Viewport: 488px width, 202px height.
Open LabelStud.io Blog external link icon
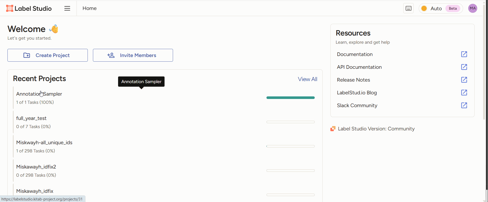coord(464,93)
